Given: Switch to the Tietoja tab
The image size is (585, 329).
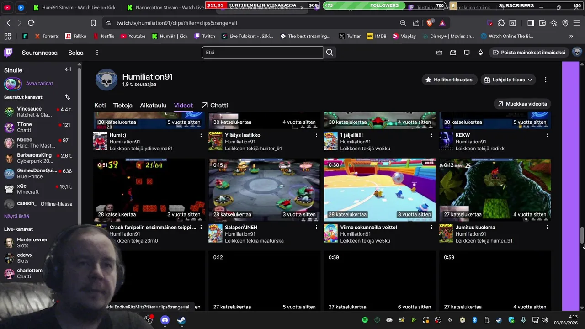Looking at the screenshot, I should click(123, 106).
